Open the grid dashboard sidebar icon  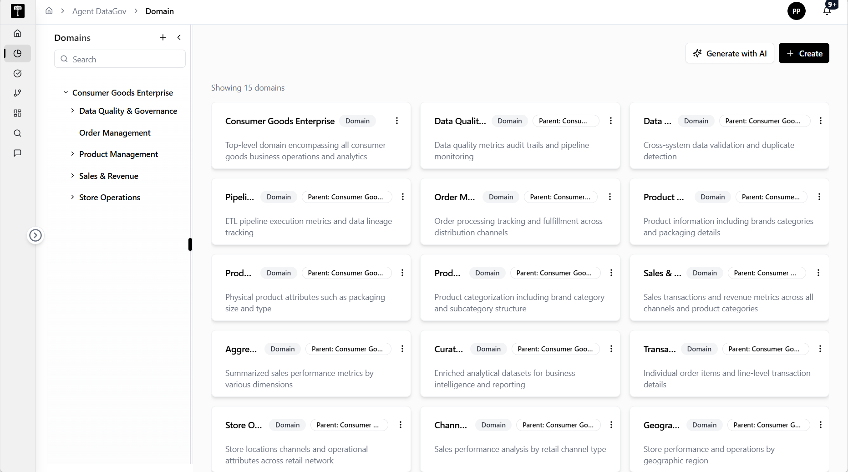(x=17, y=113)
